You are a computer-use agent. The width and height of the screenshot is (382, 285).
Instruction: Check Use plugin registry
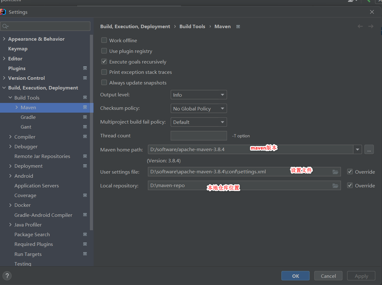pyautogui.click(x=104, y=51)
